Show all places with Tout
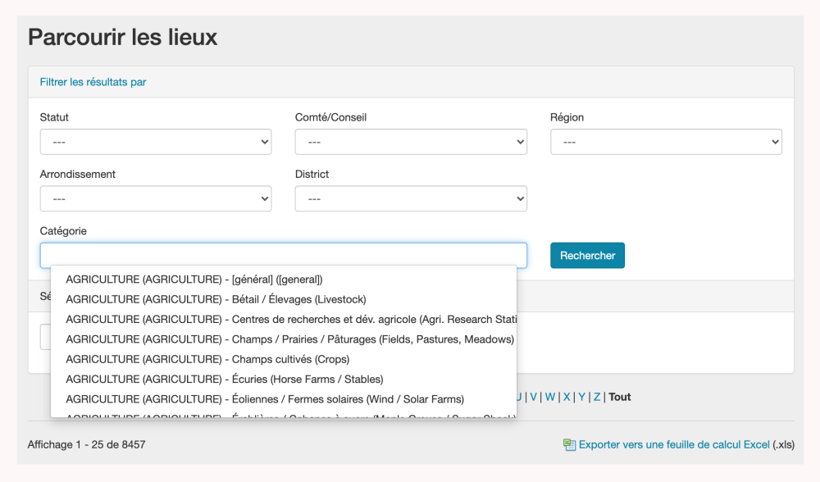 (x=620, y=397)
